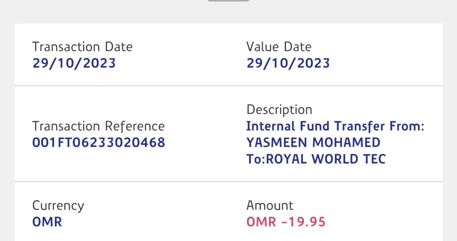Select the transaction date value under Transaction Date

(74, 63)
